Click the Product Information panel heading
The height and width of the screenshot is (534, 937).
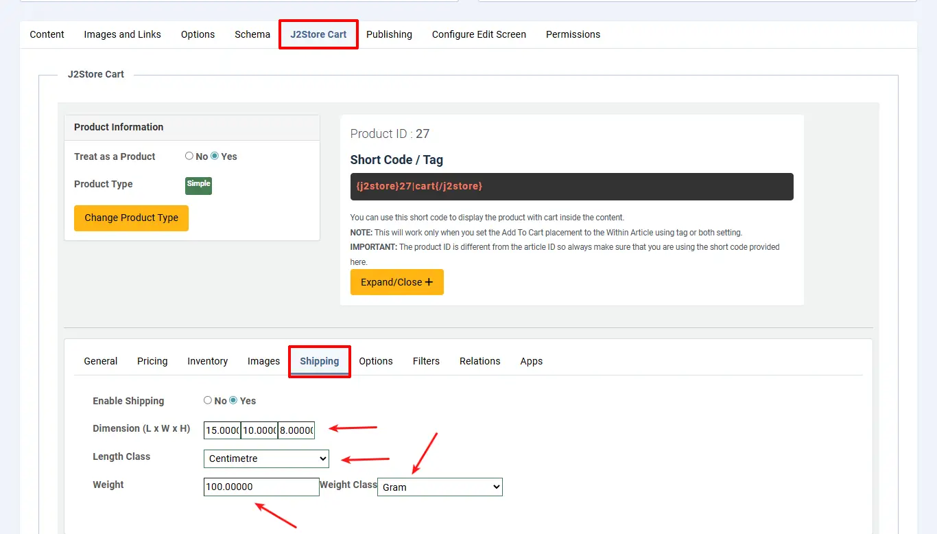click(x=119, y=127)
